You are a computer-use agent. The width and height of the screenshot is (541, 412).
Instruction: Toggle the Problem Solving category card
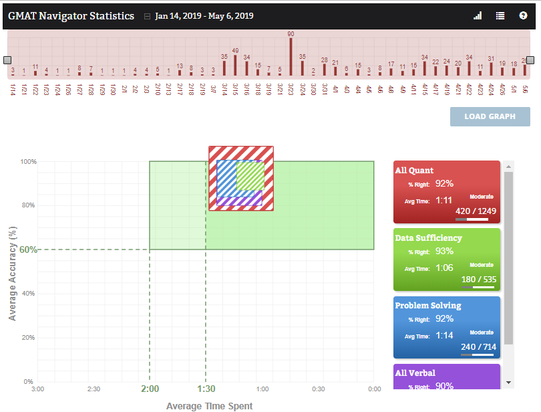pos(447,327)
